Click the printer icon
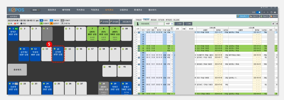The width and height of the screenshot is (284, 100). pyautogui.click(x=275, y=12)
